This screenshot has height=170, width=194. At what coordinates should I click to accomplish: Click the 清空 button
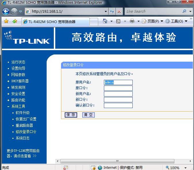pyautogui.click(x=88, y=115)
